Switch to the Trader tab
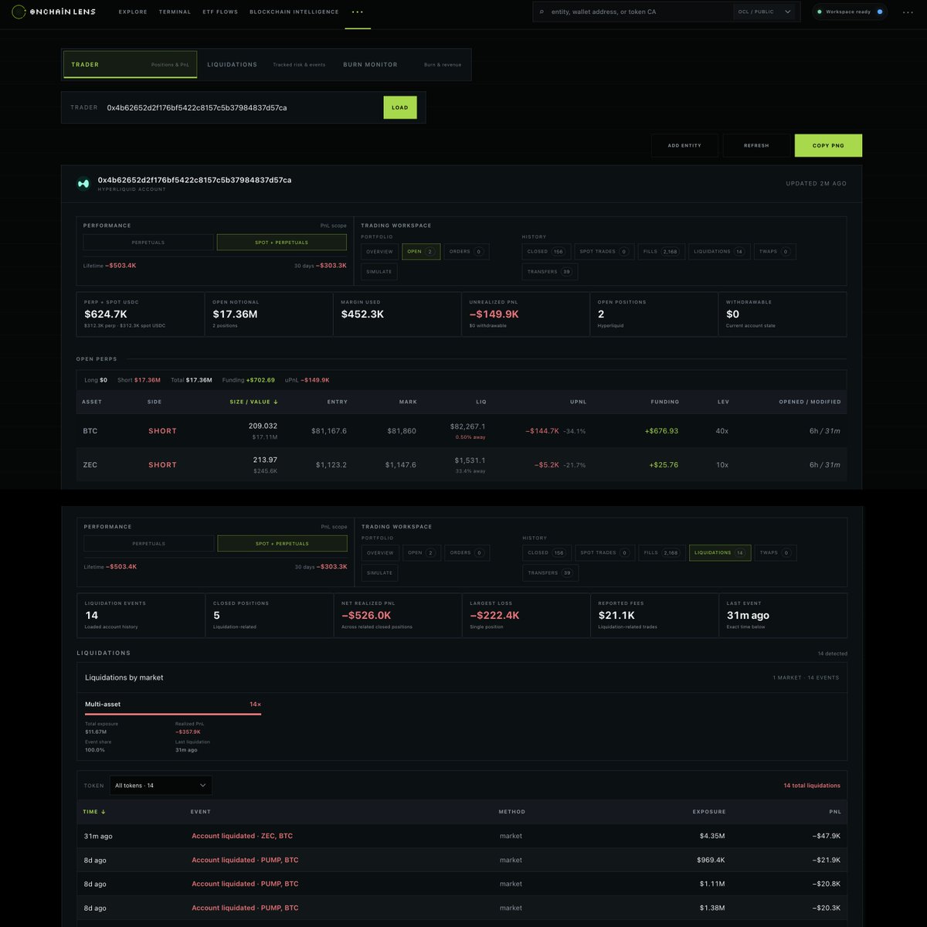The width and height of the screenshot is (927, 927). (130, 65)
